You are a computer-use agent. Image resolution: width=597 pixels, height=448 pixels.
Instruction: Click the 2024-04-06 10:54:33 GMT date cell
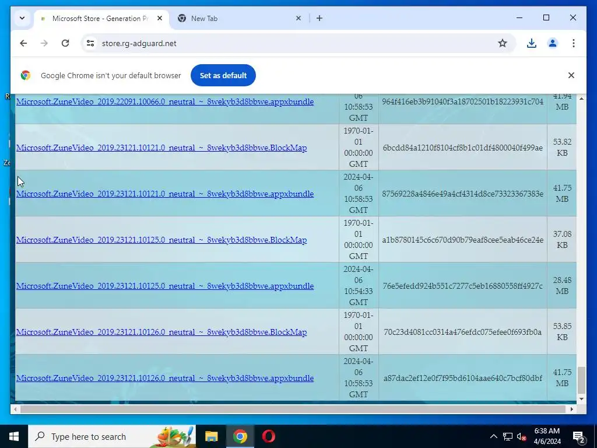(359, 286)
